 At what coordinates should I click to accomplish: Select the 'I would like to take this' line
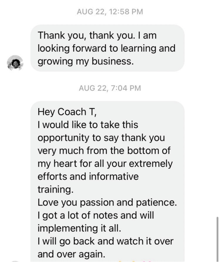point(88,125)
